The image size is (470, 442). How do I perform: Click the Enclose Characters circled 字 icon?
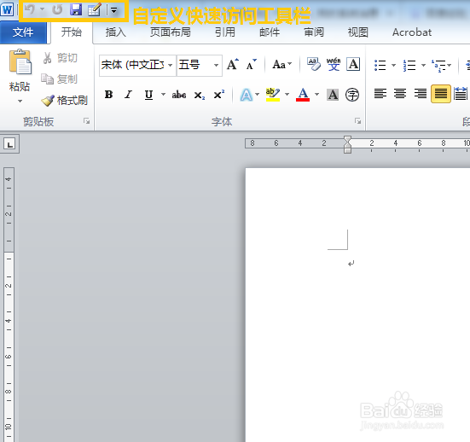tap(352, 95)
